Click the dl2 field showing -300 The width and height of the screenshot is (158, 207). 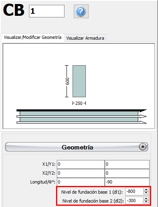(135, 201)
